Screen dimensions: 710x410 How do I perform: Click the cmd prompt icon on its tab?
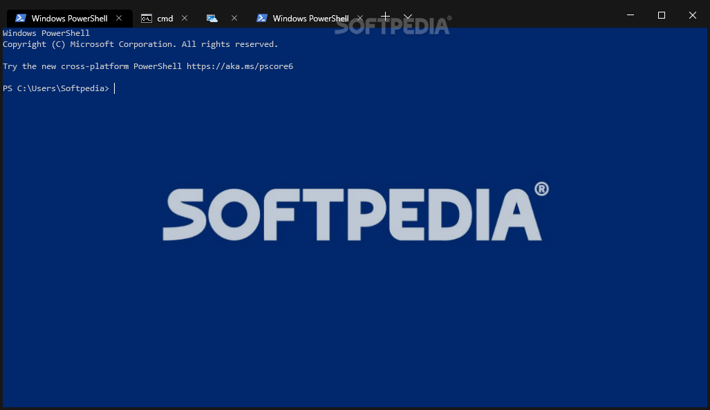(147, 18)
